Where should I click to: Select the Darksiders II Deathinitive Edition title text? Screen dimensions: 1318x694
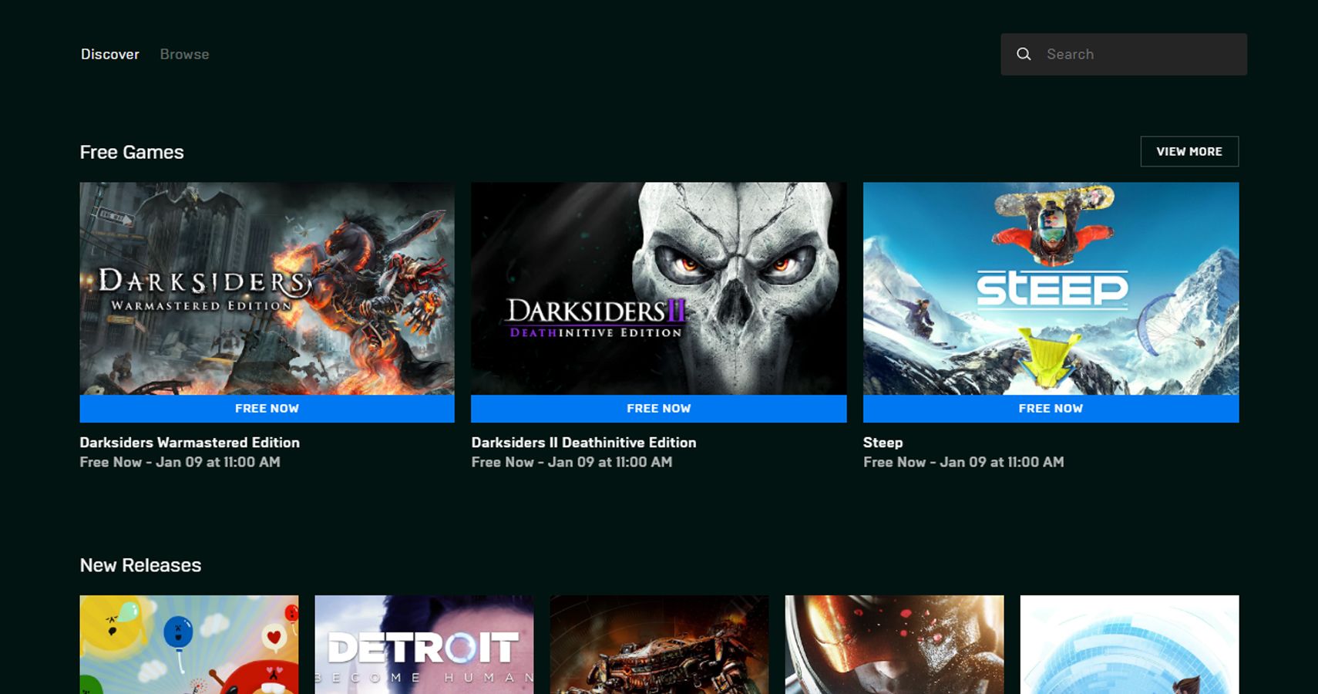coord(583,443)
